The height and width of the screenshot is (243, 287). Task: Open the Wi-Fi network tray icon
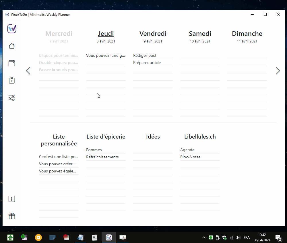tap(232, 238)
